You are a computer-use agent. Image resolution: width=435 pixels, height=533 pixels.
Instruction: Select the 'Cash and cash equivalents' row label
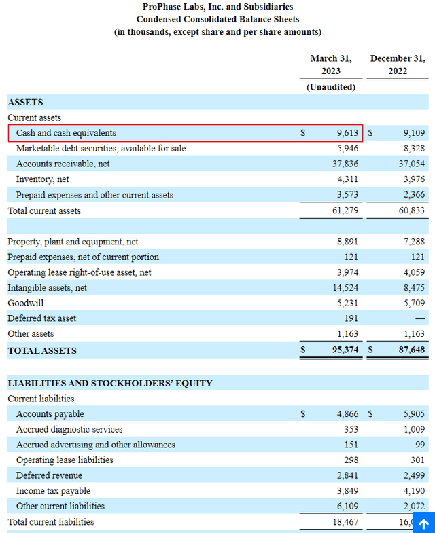click(x=66, y=133)
